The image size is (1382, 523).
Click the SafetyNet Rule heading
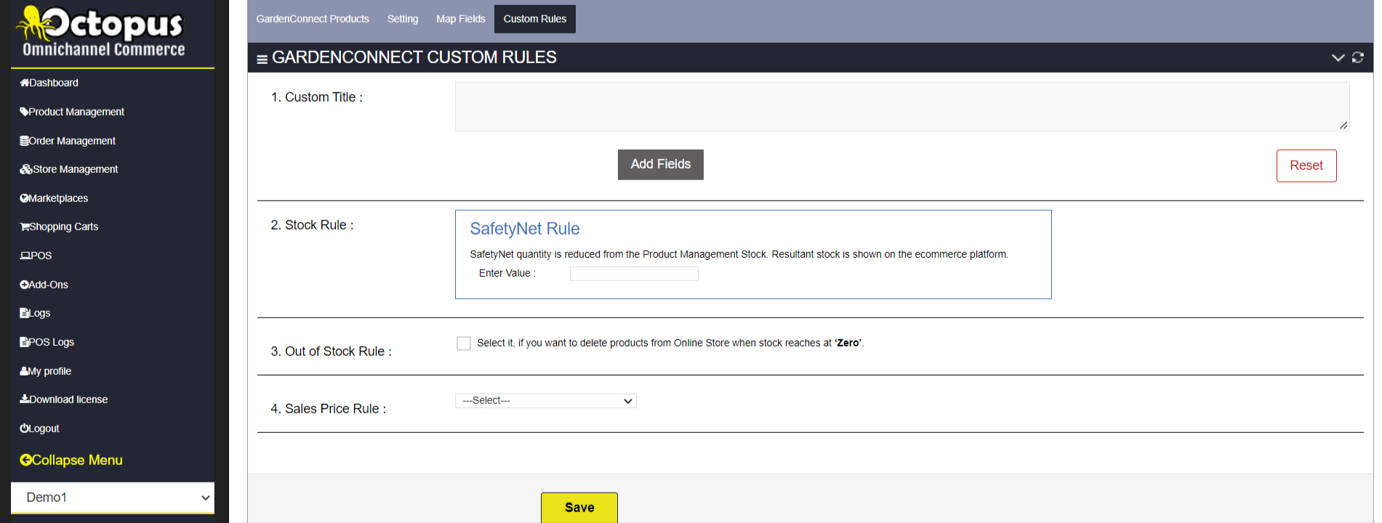(x=525, y=229)
